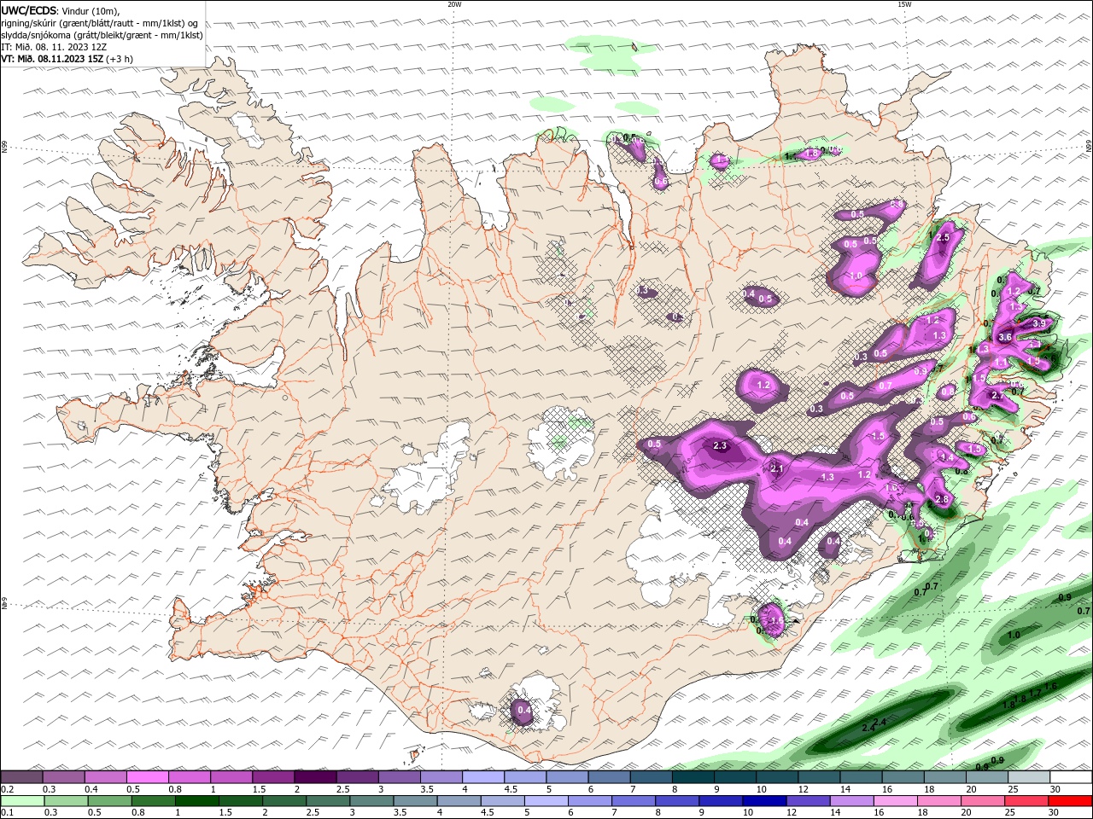Click the 2.1 snowfall value on the map
Image resolution: width=1093 pixels, height=819 pixels.
point(777,468)
